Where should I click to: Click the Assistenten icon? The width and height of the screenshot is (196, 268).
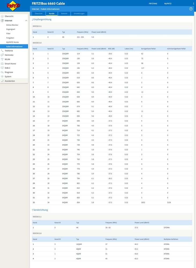(2, 81)
